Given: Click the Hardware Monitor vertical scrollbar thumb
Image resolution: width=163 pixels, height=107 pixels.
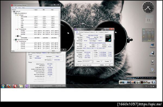Looking at the screenshot, I should tap(59, 25).
